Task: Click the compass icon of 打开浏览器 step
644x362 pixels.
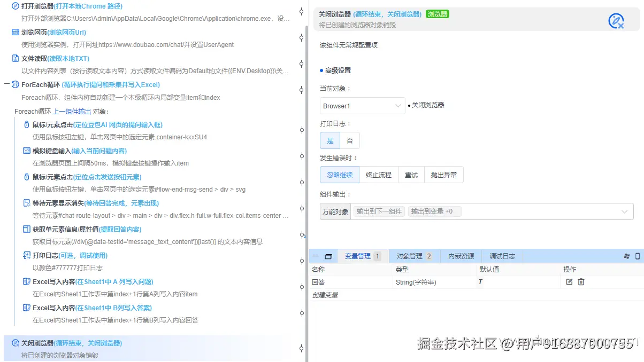Action: pyautogui.click(x=16, y=6)
